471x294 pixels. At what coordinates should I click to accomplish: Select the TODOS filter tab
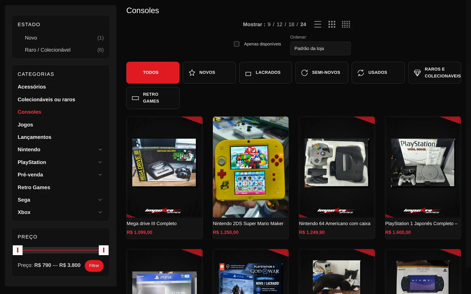pyautogui.click(x=153, y=73)
